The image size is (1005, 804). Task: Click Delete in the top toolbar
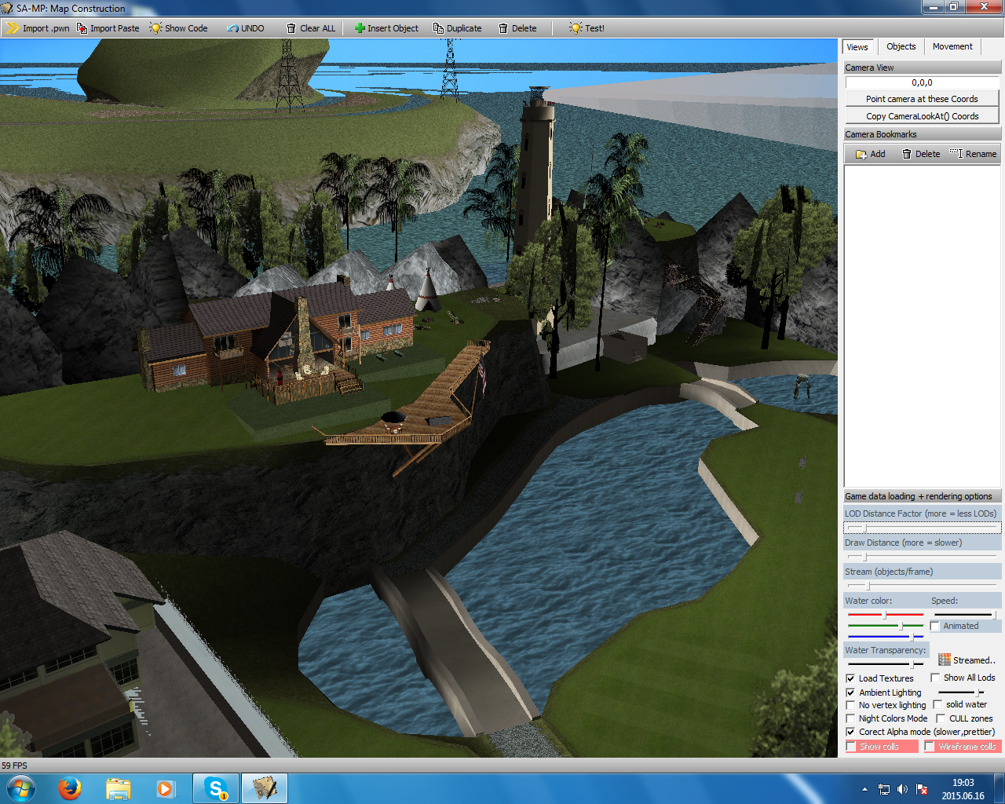tap(517, 28)
